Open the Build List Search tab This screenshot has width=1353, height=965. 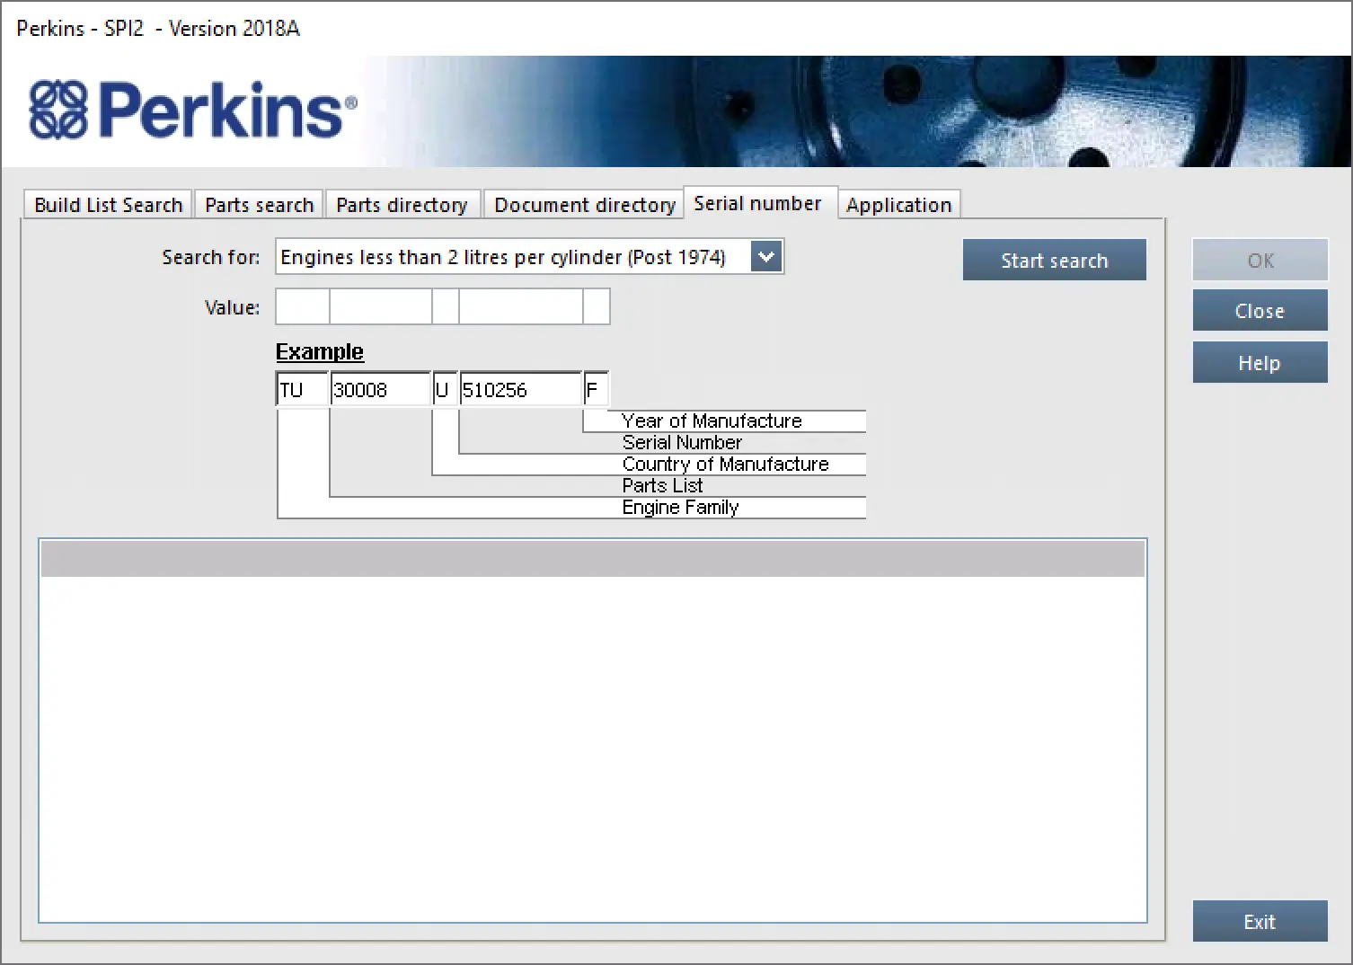coord(108,205)
